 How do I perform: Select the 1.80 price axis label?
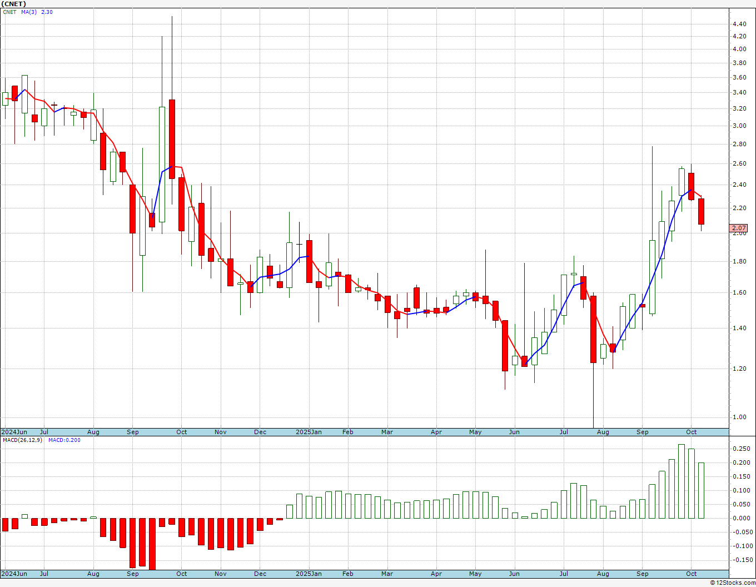[x=739, y=261]
